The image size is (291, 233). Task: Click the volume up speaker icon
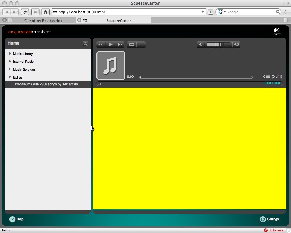click(236, 45)
